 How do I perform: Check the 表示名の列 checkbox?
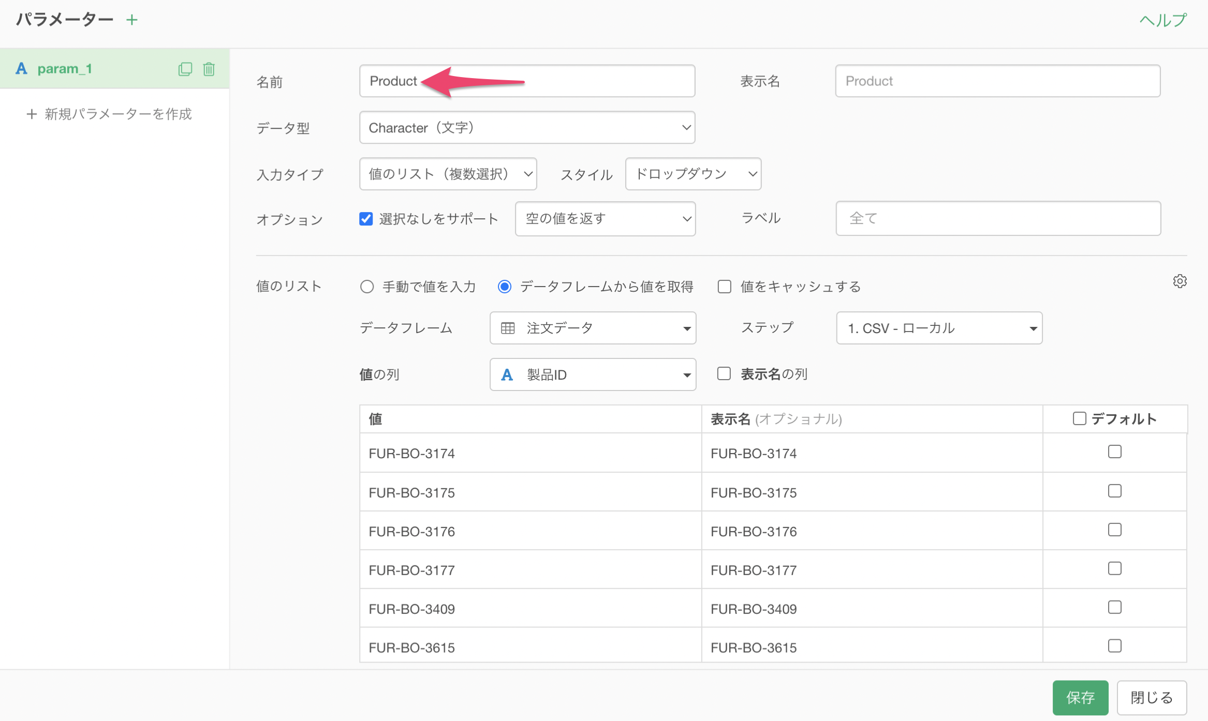pos(724,373)
